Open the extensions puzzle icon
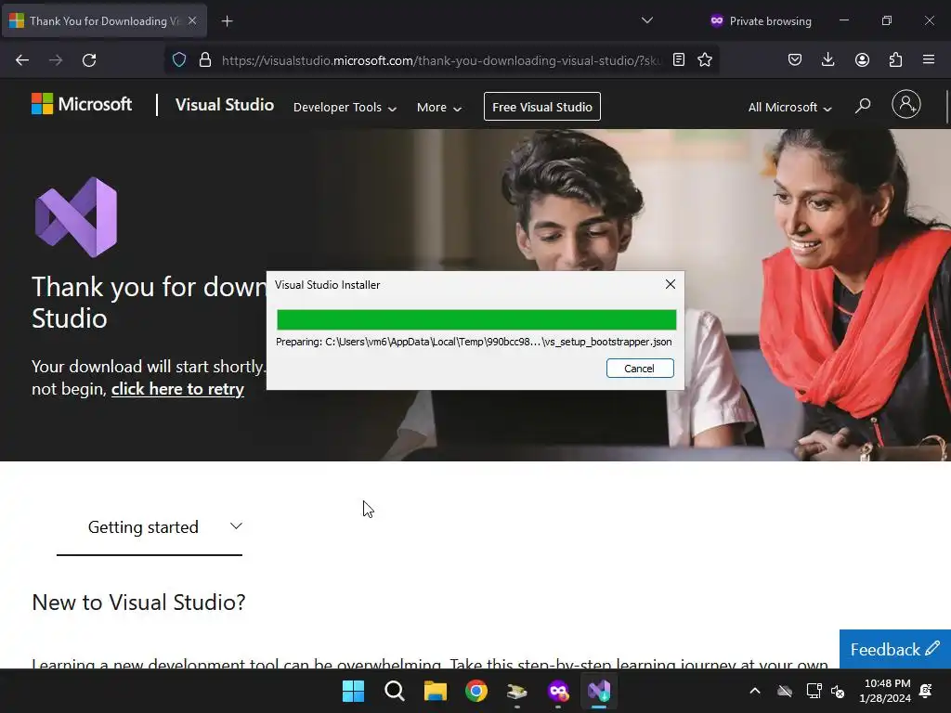951x713 pixels. coord(895,59)
